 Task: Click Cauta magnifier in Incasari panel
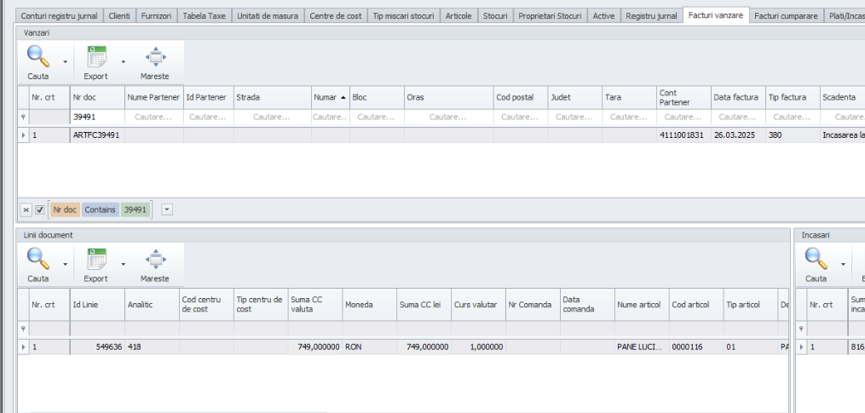tap(816, 260)
